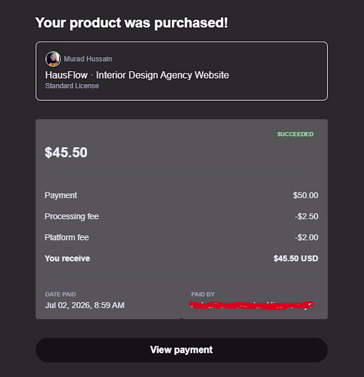
Task: Select the large $45.50 amount heading
Action: pyautogui.click(x=66, y=152)
